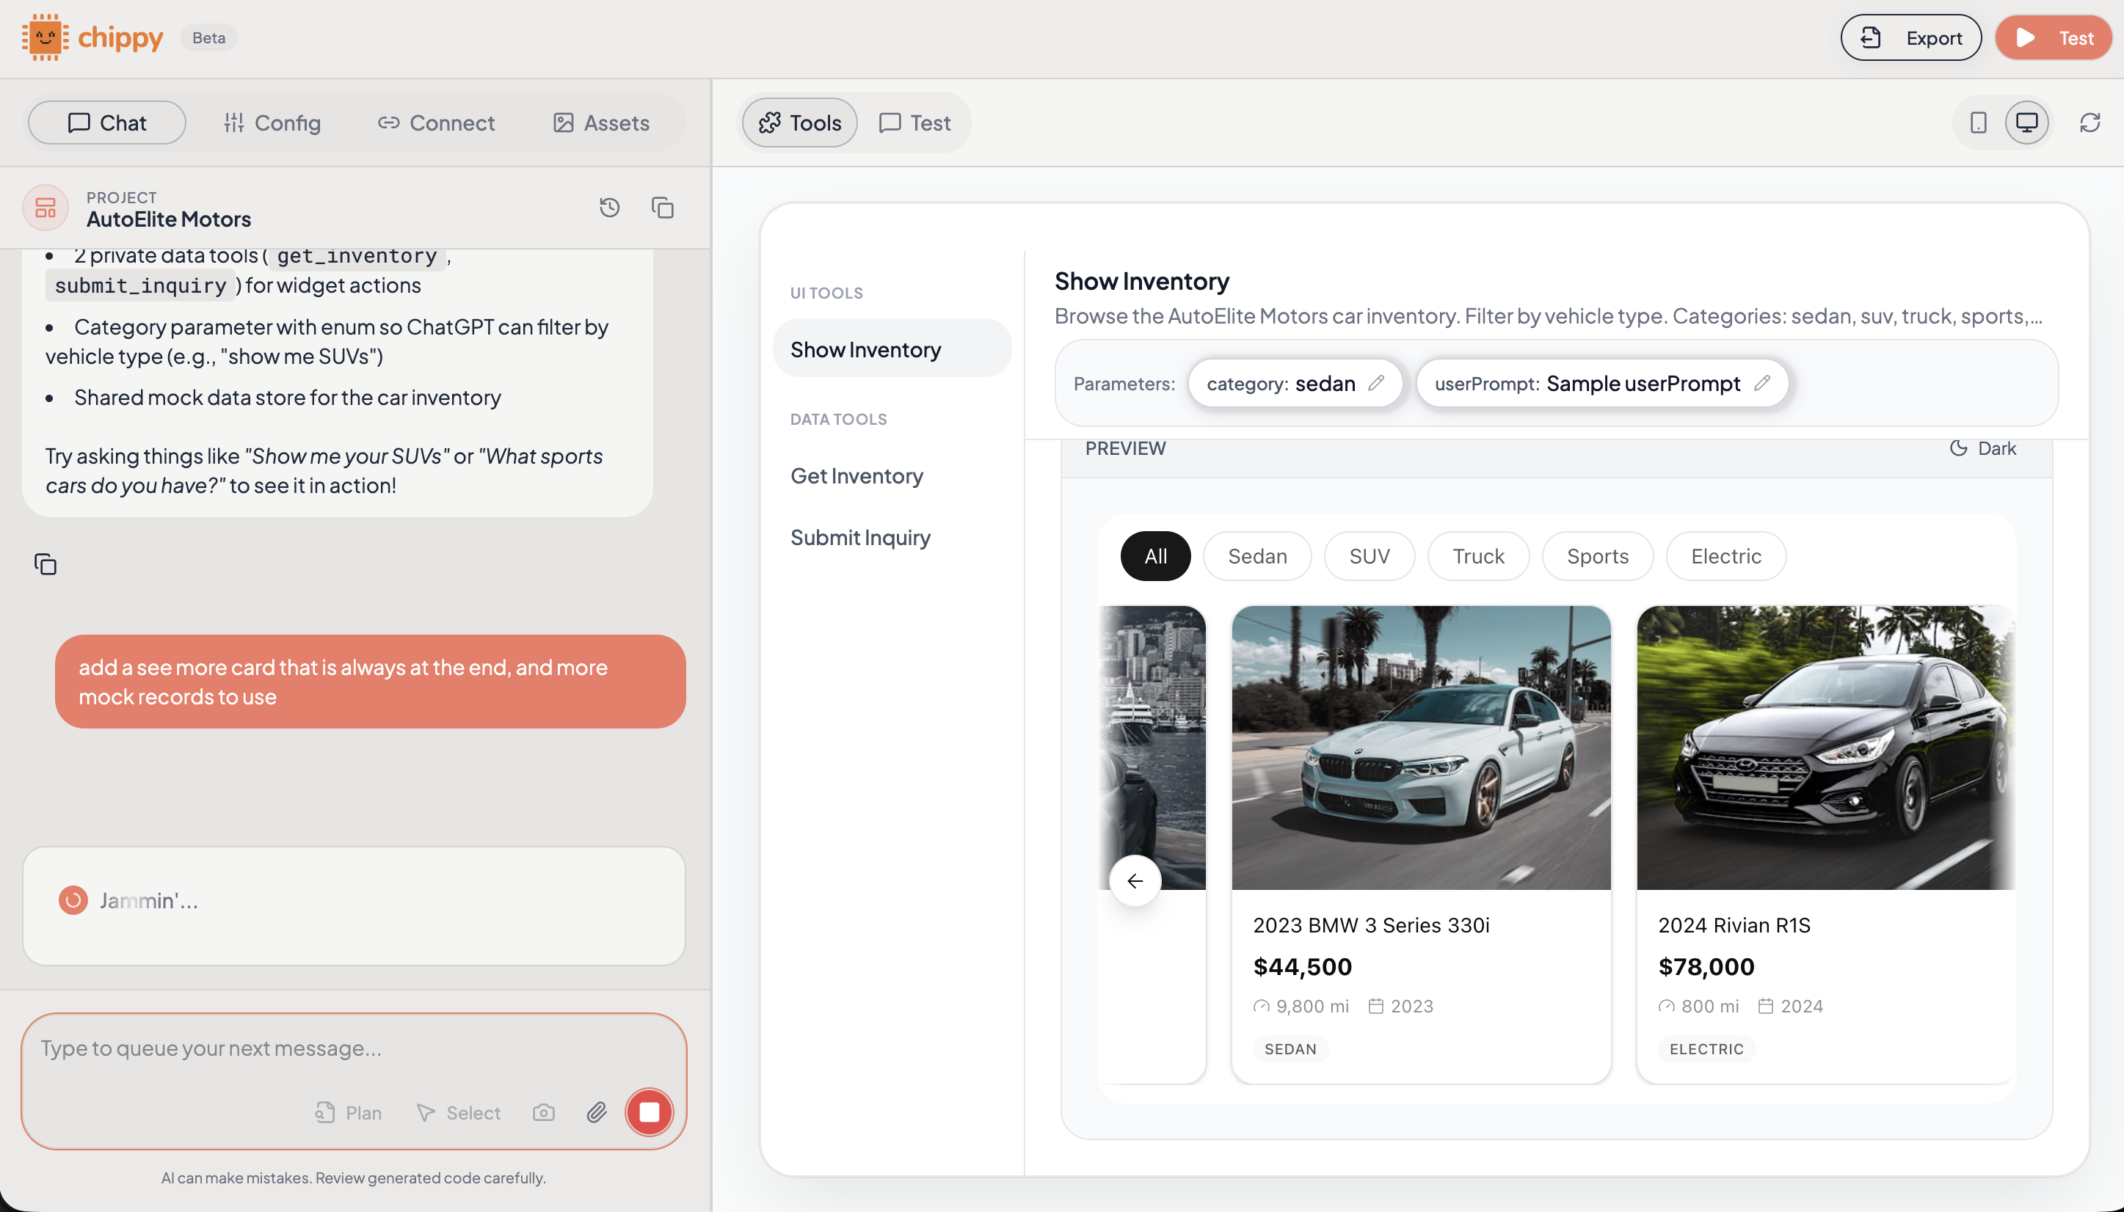Select the Electric filter chip
This screenshot has width=2124, height=1212.
tap(1726, 556)
